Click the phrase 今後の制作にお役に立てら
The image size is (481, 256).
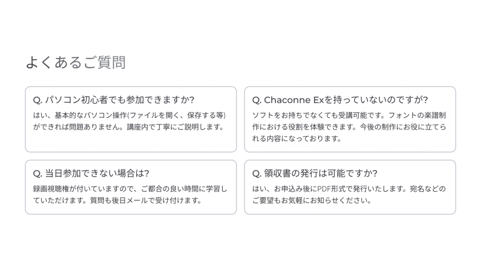[x=403, y=127]
